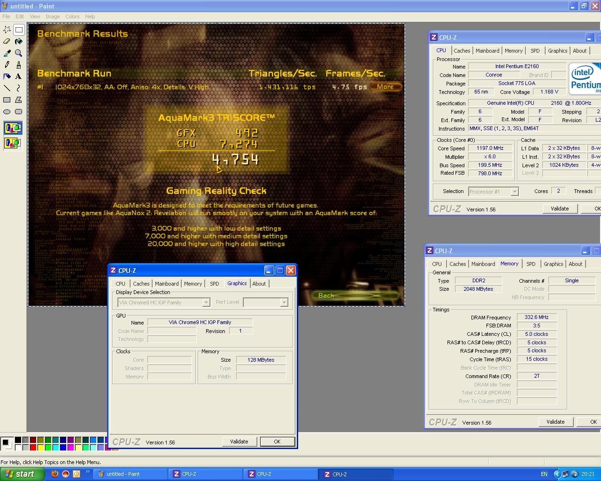Open the View menu in Paint
The width and height of the screenshot is (601, 481).
[35, 16]
